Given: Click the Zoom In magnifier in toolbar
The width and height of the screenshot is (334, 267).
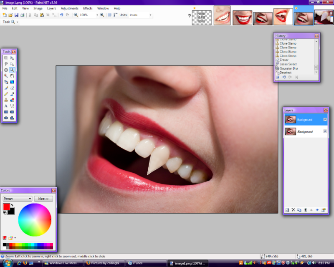Looking at the screenshot, I should 102,15.
